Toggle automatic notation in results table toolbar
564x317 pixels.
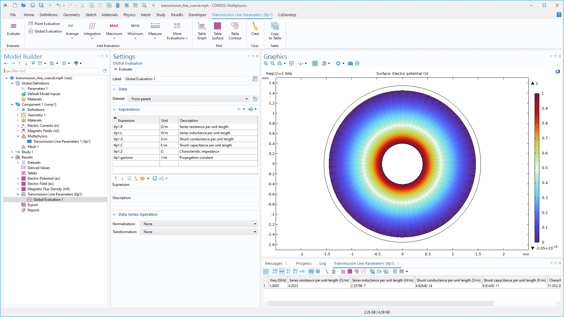point(282,272)
